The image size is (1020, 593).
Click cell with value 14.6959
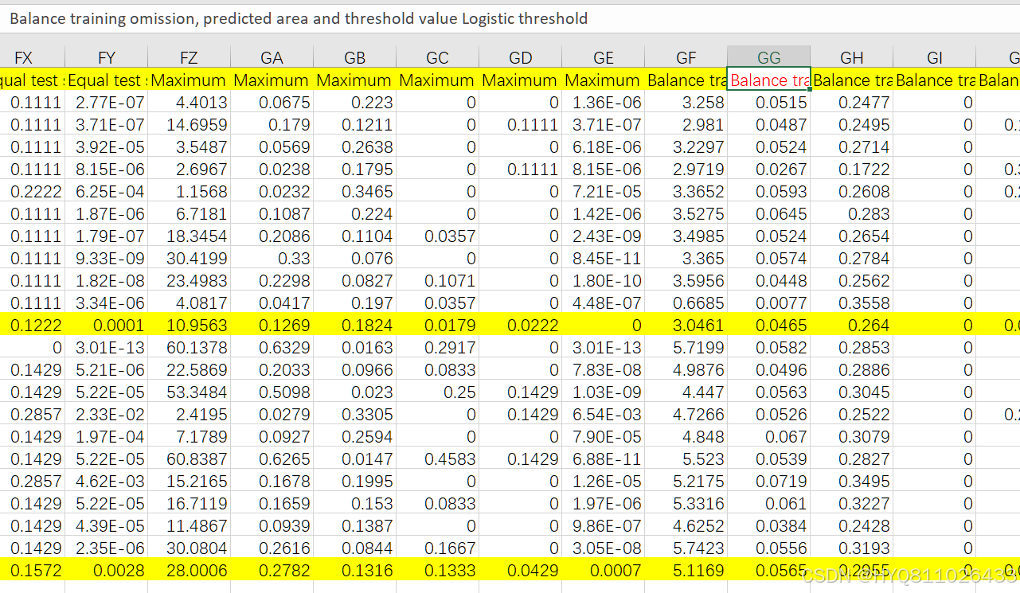pos(190,125)
